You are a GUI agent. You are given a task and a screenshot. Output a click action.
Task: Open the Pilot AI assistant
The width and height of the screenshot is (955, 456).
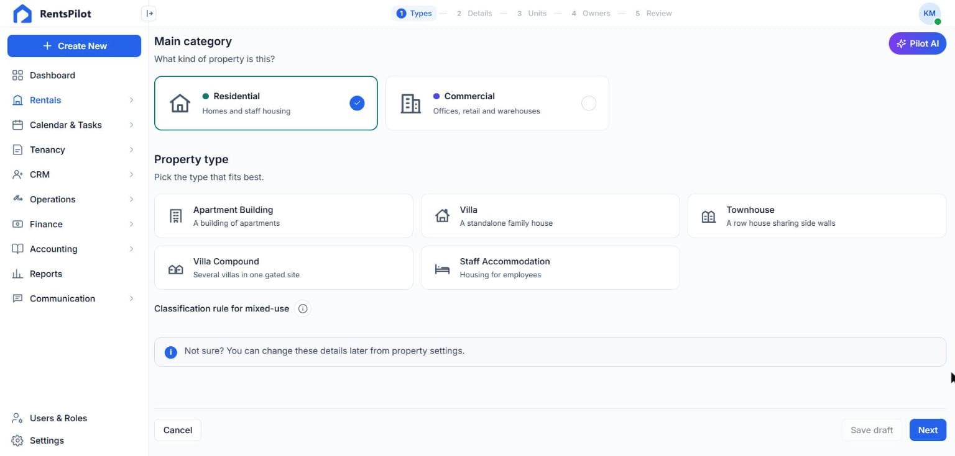coord(918,43)
